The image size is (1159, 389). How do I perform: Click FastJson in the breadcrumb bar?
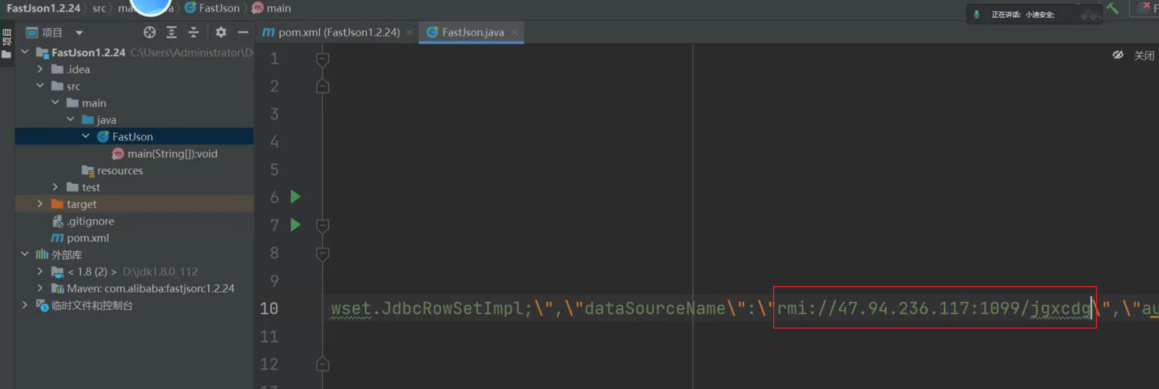[x=219, y=8]
